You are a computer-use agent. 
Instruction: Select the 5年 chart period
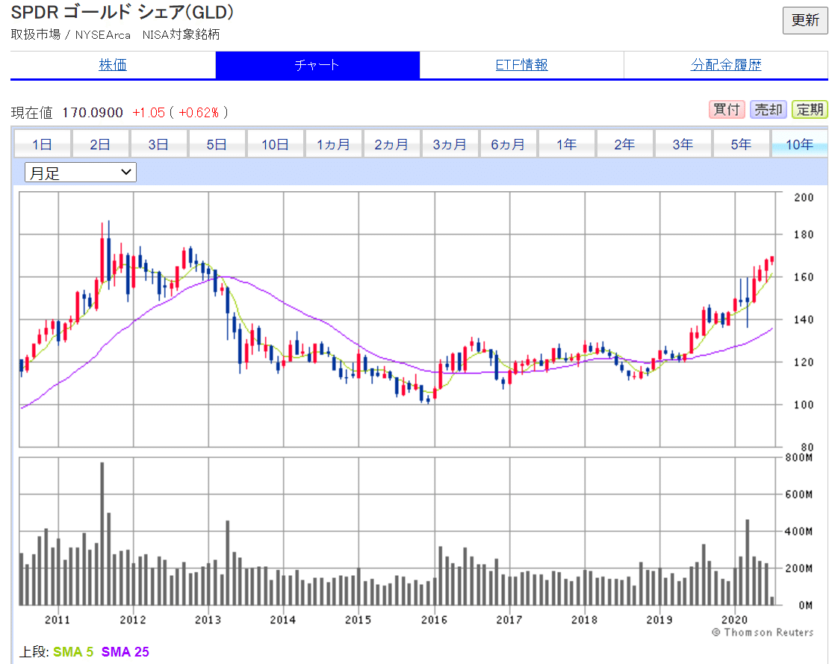tap(741, 144)
